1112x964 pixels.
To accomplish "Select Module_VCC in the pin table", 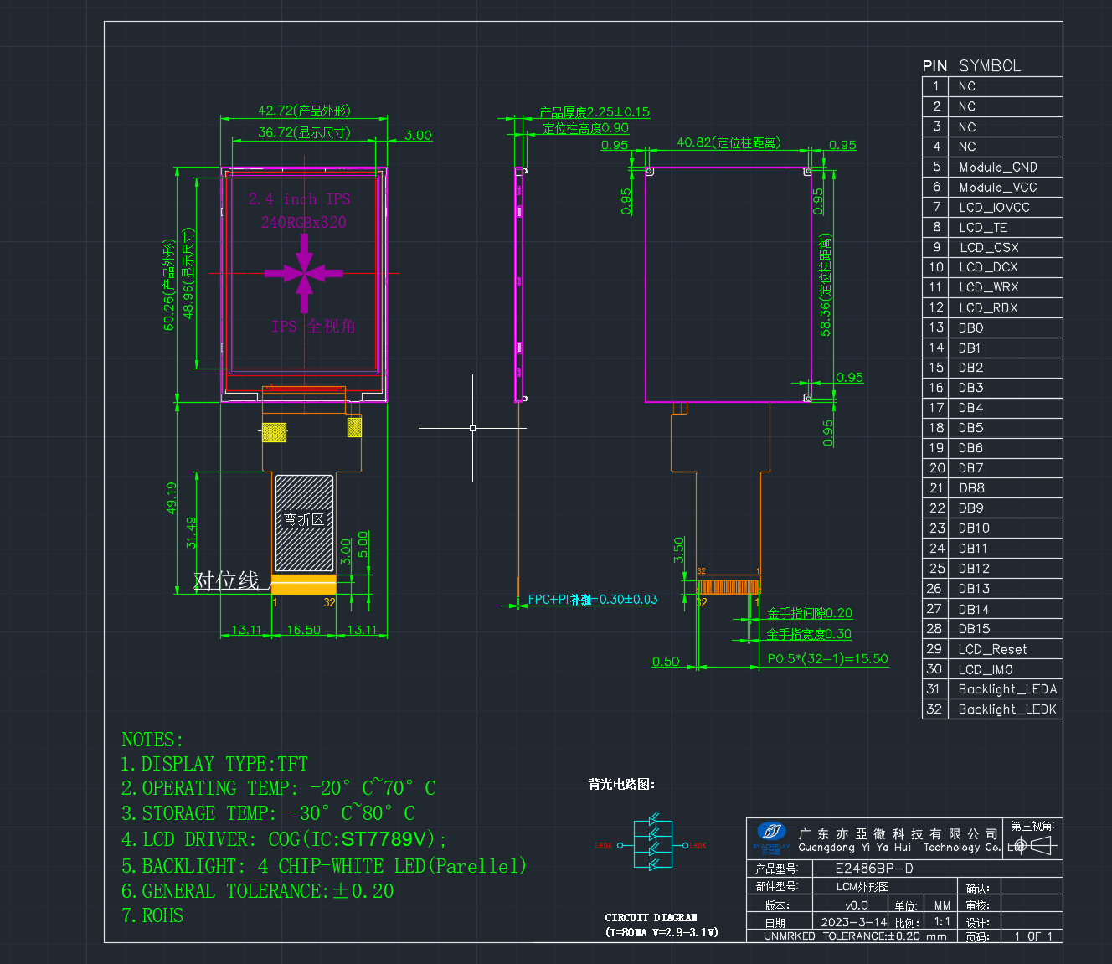I will point(998,188).
